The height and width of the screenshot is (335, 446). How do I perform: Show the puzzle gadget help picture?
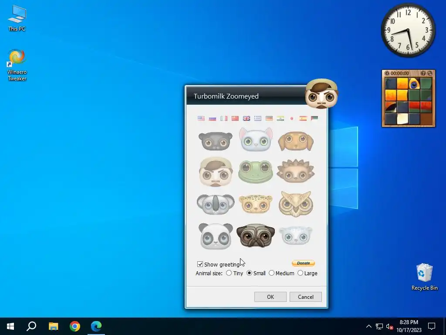[423, 73]
